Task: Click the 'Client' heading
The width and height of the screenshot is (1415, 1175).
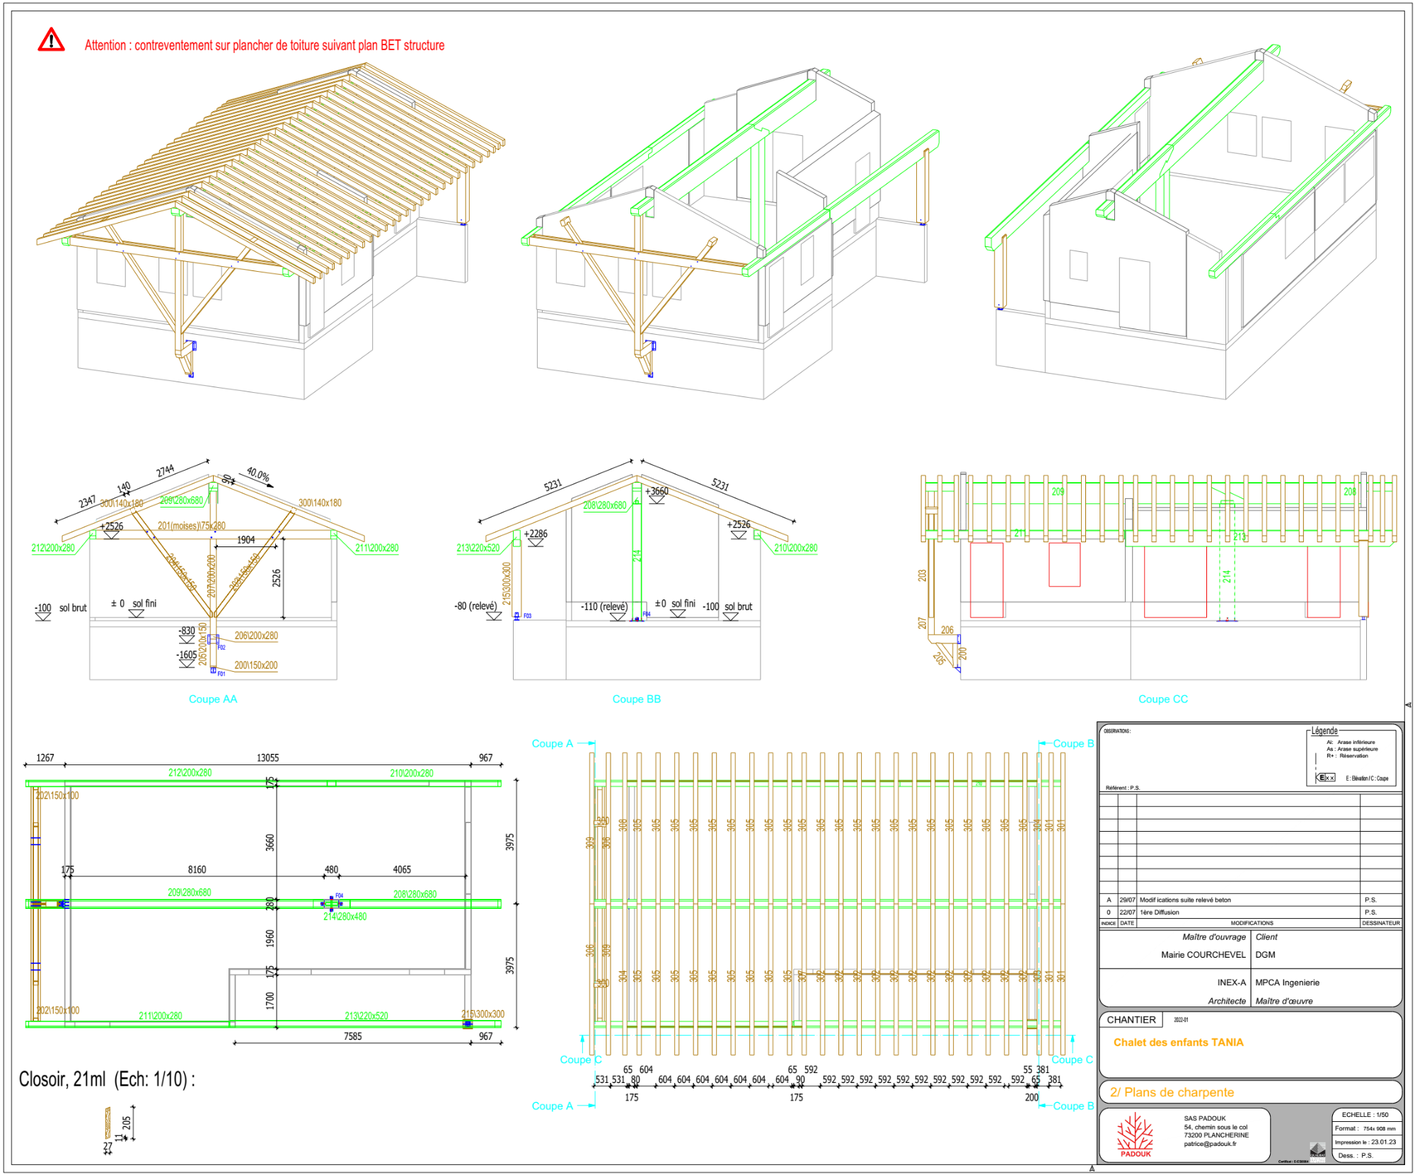Action: pos(1266,937)
